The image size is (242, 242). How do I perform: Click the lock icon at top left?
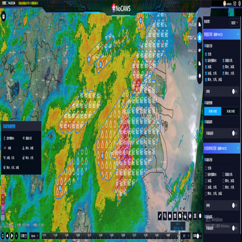click(x=4, y=16)
